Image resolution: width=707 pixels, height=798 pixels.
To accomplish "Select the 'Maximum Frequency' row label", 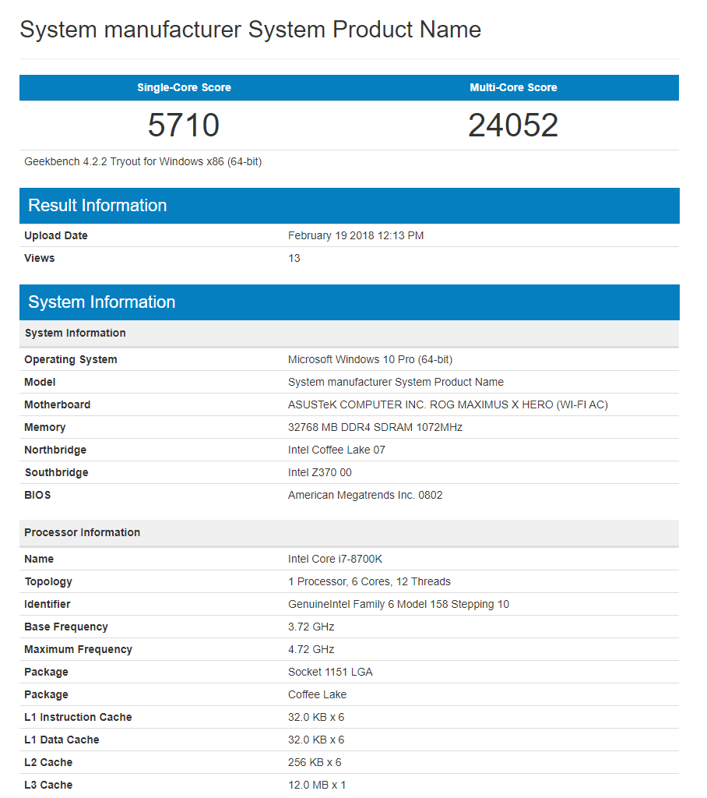I will [79, 649].
